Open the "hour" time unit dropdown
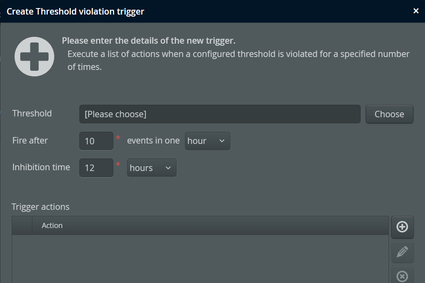The image size is (425, 283). click(207, 141)
